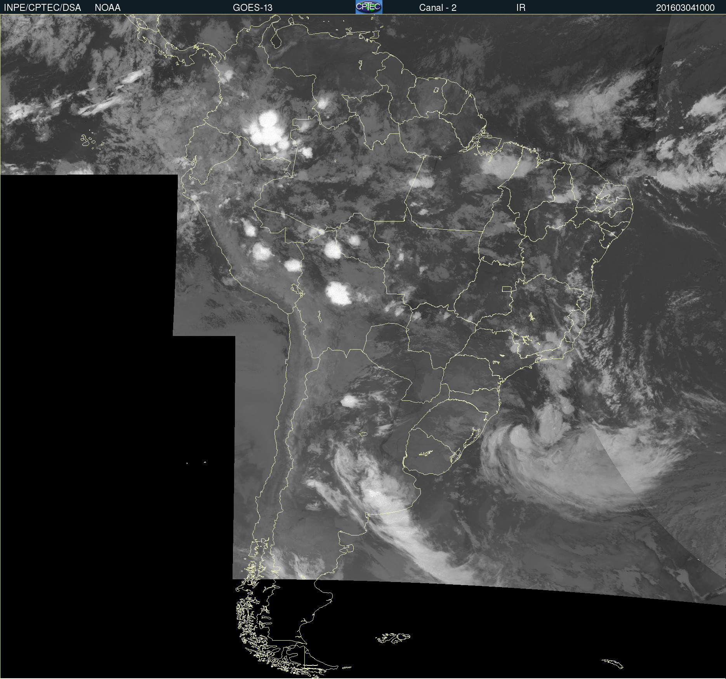The height and width of the screenshot is (679, 726).
Task: Click the 201603041000 timestamp
Action: coord(685,8)
